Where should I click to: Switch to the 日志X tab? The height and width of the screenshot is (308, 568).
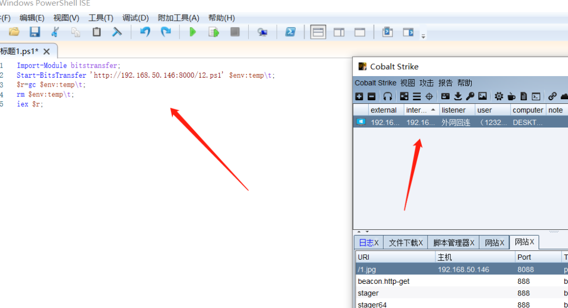click(x=369, y=242)
